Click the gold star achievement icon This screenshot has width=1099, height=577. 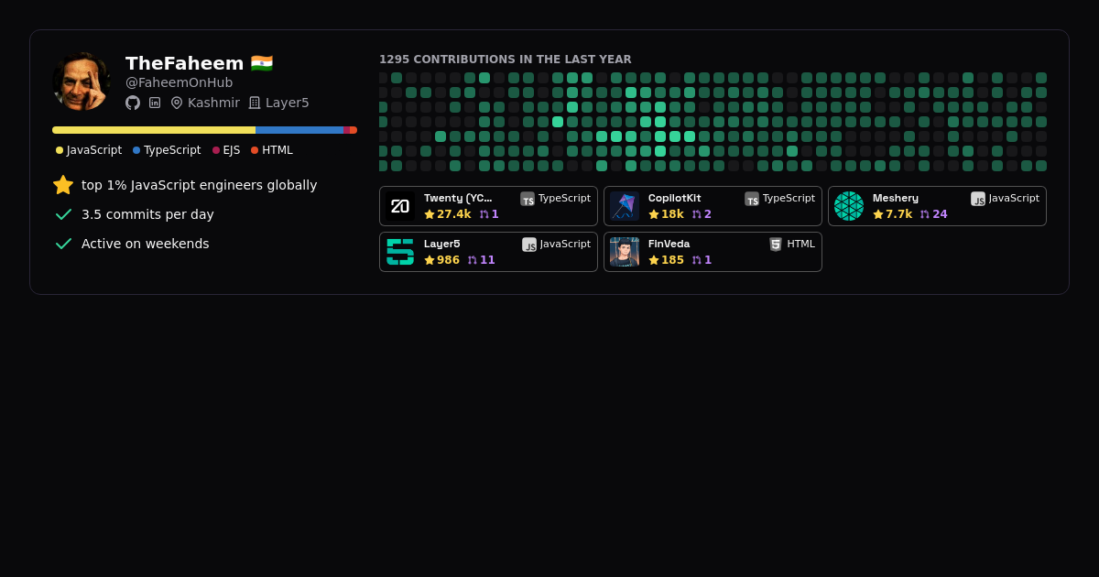[63, 185]
